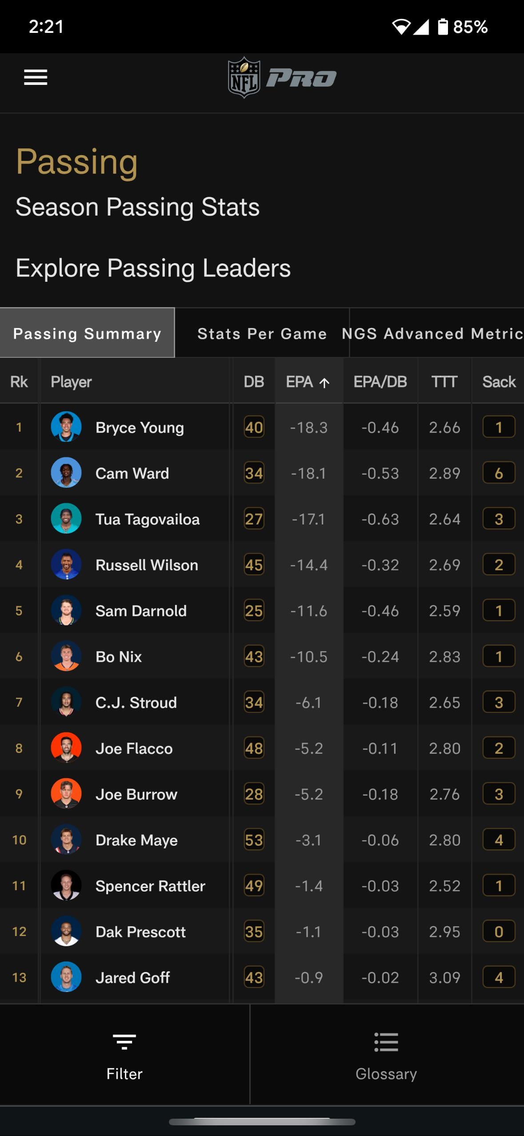The height and width of the screenshot is (1136, 524).
Task: Tap Russell Wilson's dropbacks badge 45
Action: tap(254, 565)
